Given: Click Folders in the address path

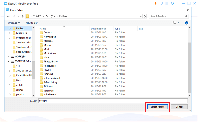Looking at the screenshot, I should click(x=63, y=16).
